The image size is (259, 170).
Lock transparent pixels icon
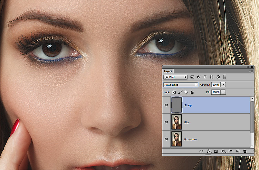(x=174, y=92)
